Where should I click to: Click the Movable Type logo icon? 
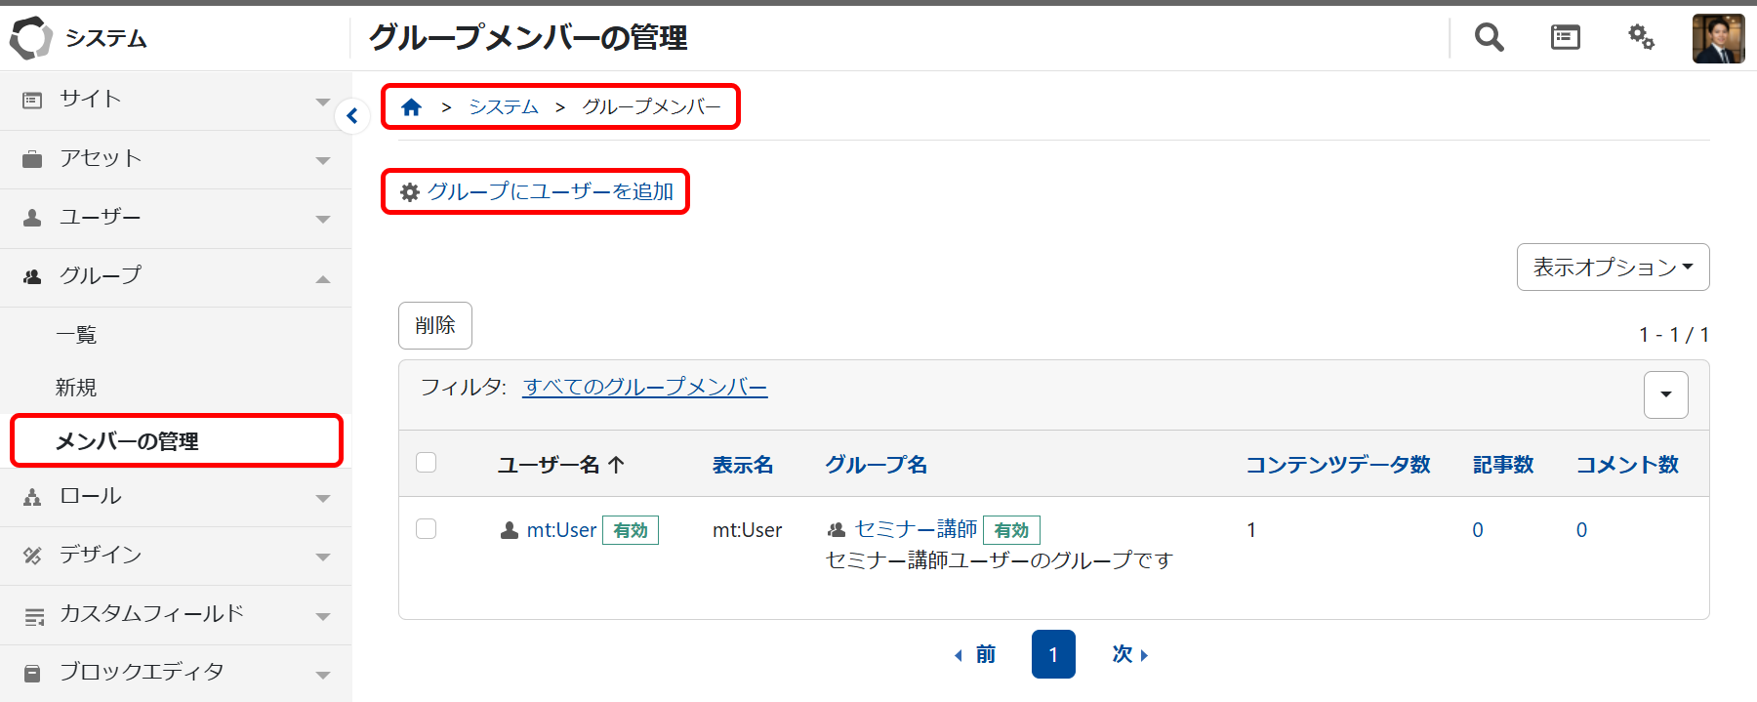[30, 38]
